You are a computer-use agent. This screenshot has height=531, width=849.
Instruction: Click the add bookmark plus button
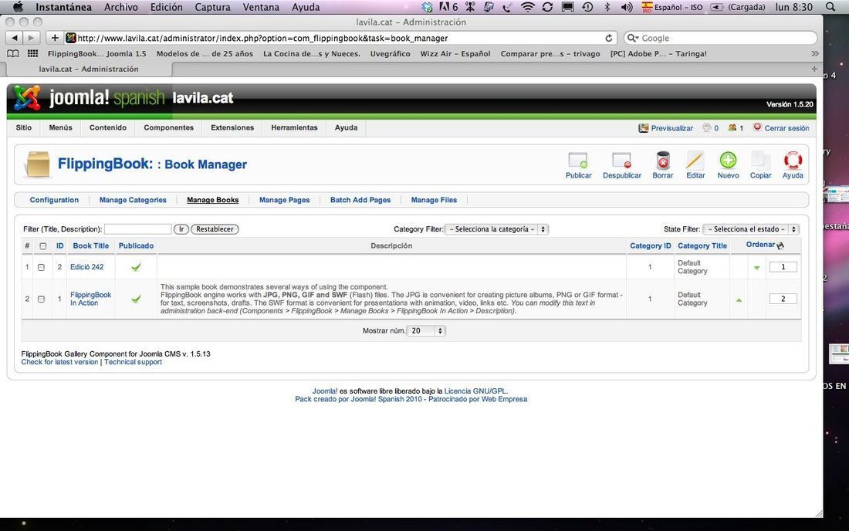pyautogui.click(x=54, y=38)
